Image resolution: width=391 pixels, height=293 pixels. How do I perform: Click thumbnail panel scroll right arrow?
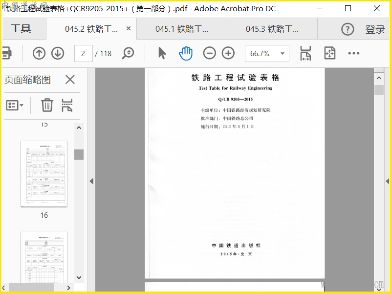tap(69, 288)
